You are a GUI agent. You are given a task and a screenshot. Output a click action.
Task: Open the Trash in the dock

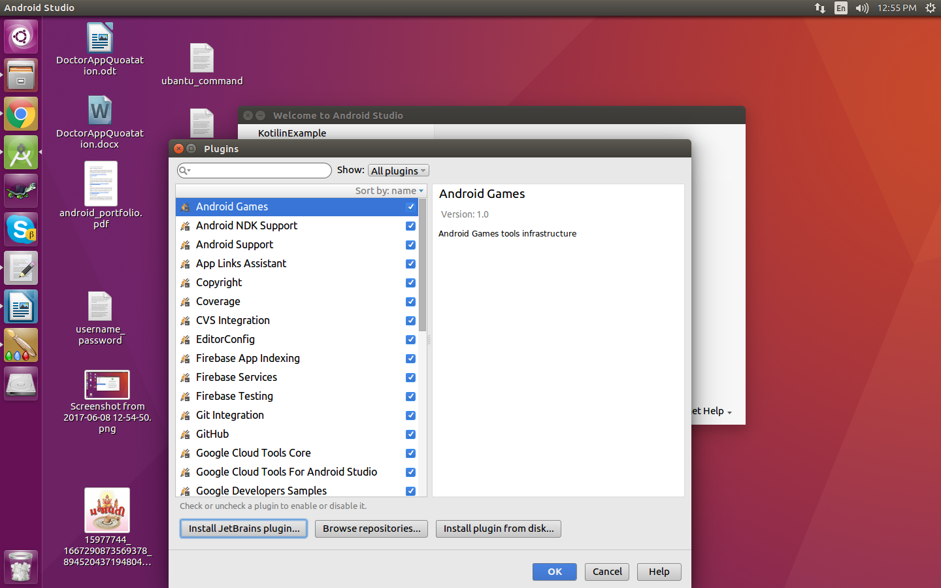pos(21,566)
